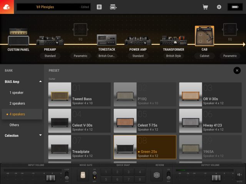Choose the Celest T-75s cabinet preset
Viewport: 246px width, 184px height.
click(x=145, y=121)
